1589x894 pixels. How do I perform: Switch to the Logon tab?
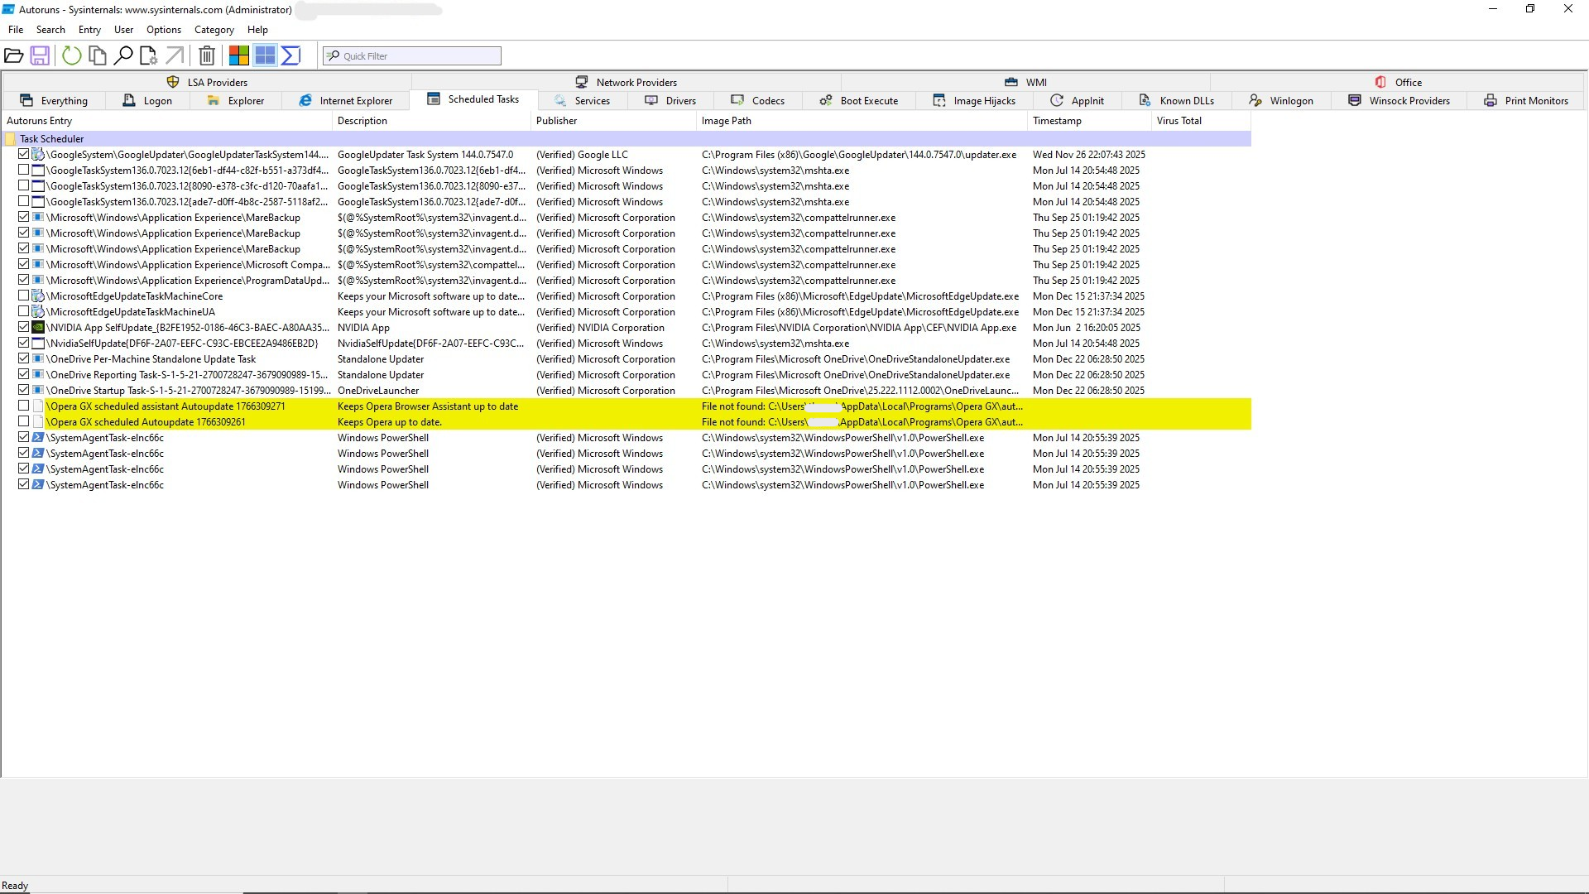click(147, 101)
